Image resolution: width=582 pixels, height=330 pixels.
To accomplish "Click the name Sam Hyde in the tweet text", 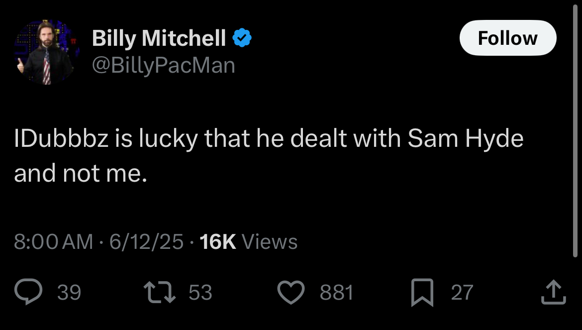I will 466,138.
